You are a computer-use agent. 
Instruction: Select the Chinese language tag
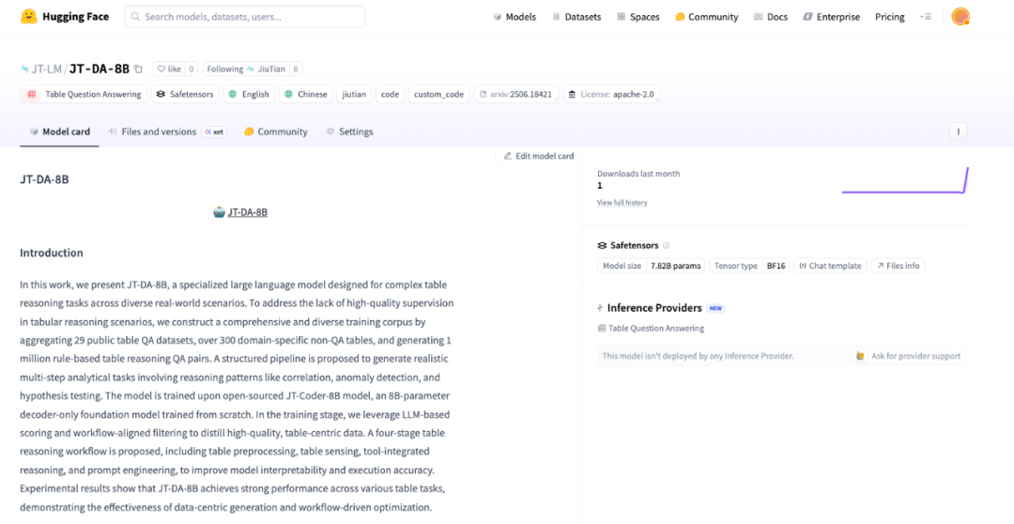tap(306, 95)
